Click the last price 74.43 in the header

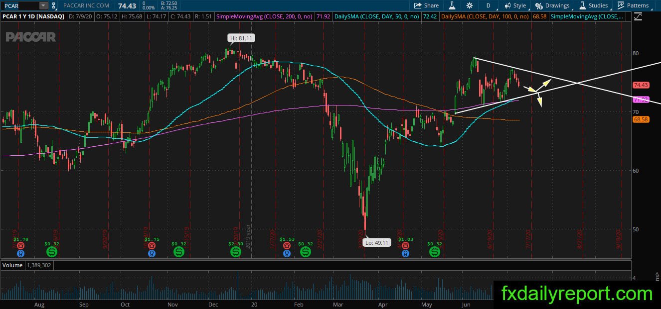tap(127, 5)
